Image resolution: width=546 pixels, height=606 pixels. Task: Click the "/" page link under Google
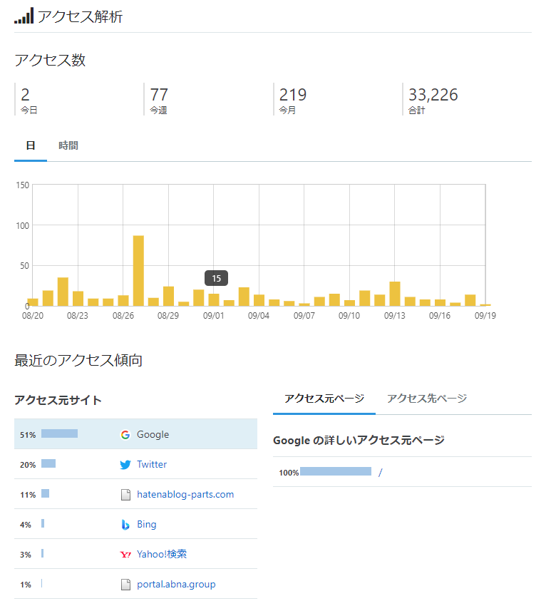pos(380,472)
